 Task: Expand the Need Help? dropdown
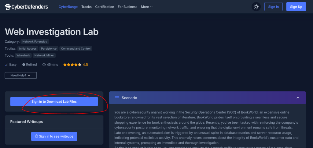click(20, 75)
